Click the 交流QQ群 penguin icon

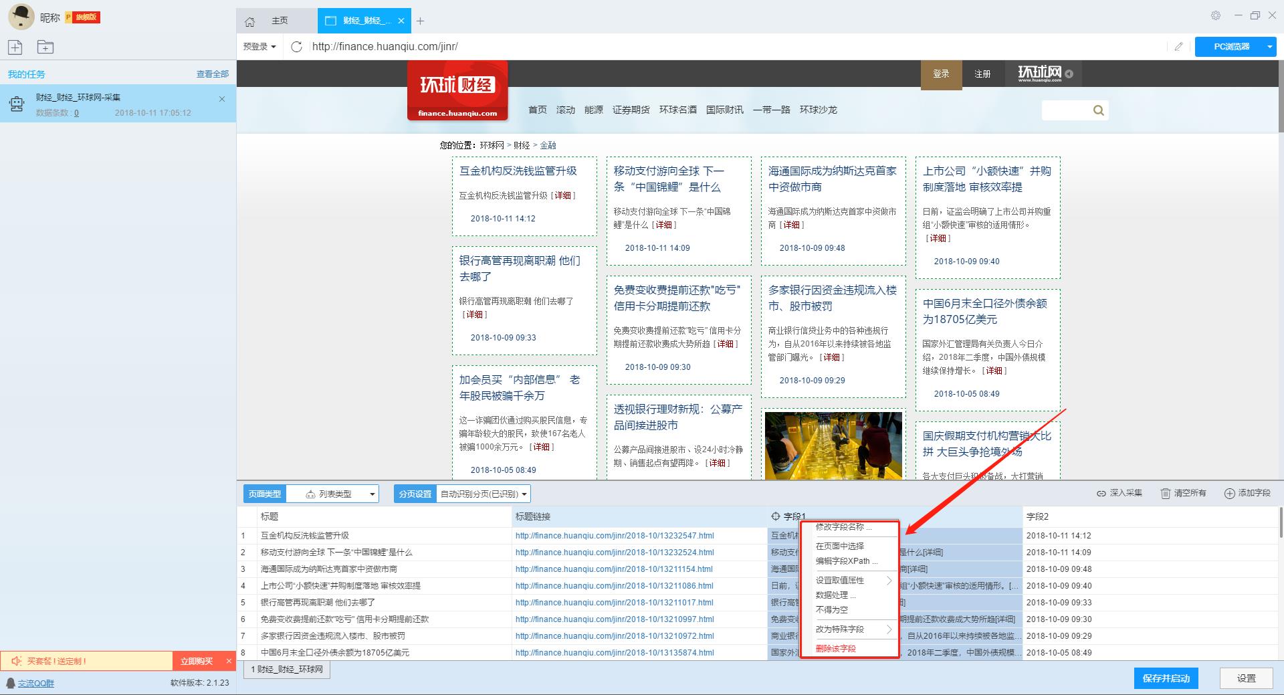click(10, 683)
